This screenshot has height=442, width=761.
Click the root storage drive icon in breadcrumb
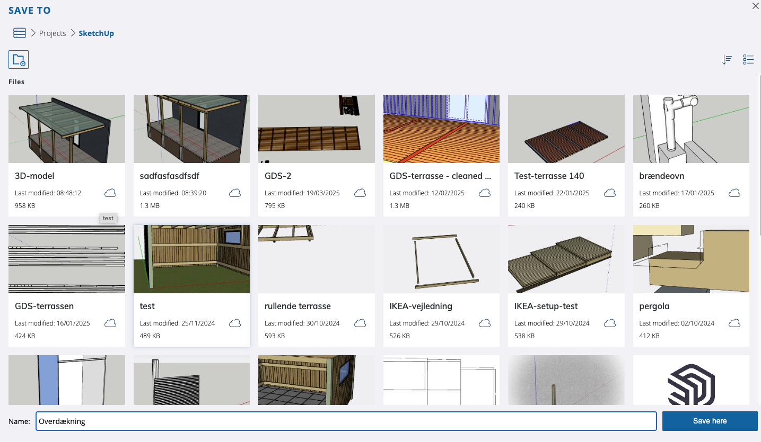coord(20,33)
